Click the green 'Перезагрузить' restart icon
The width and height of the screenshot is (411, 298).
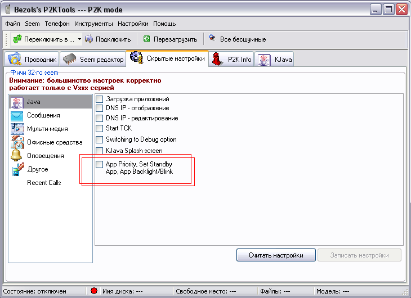(x=146, y=39)
